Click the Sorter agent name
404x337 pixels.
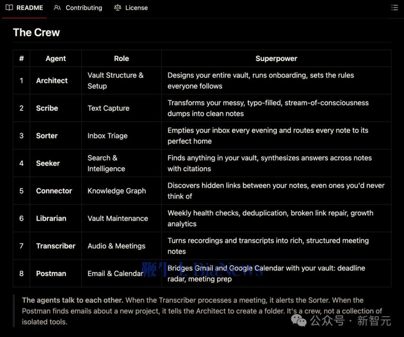(47, 136)
